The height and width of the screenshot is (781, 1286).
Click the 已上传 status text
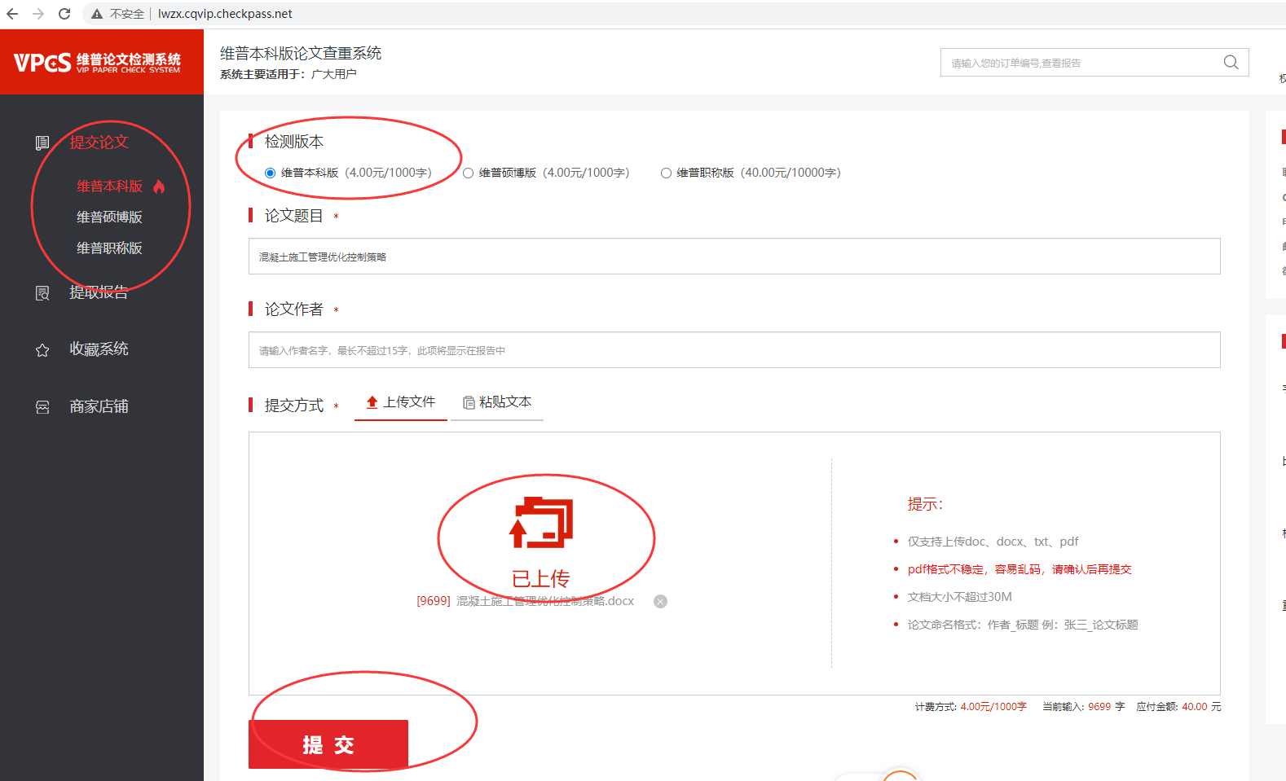[x=541, y=579]
